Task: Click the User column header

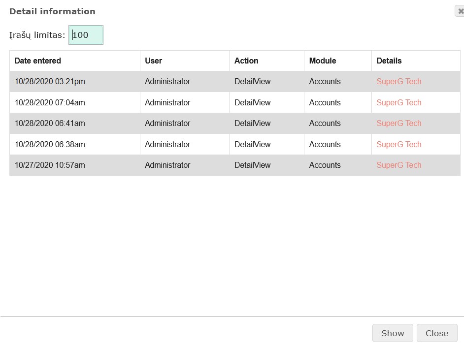Action: pyautogui.click(x=153, y=61)
